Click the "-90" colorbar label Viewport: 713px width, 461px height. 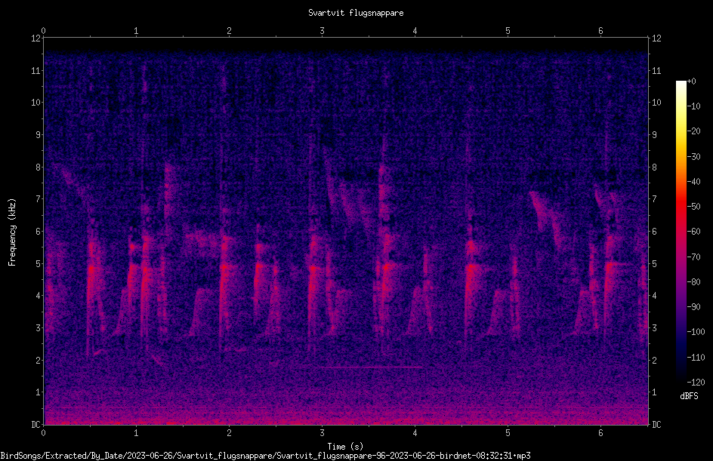[x=693, y=307]
